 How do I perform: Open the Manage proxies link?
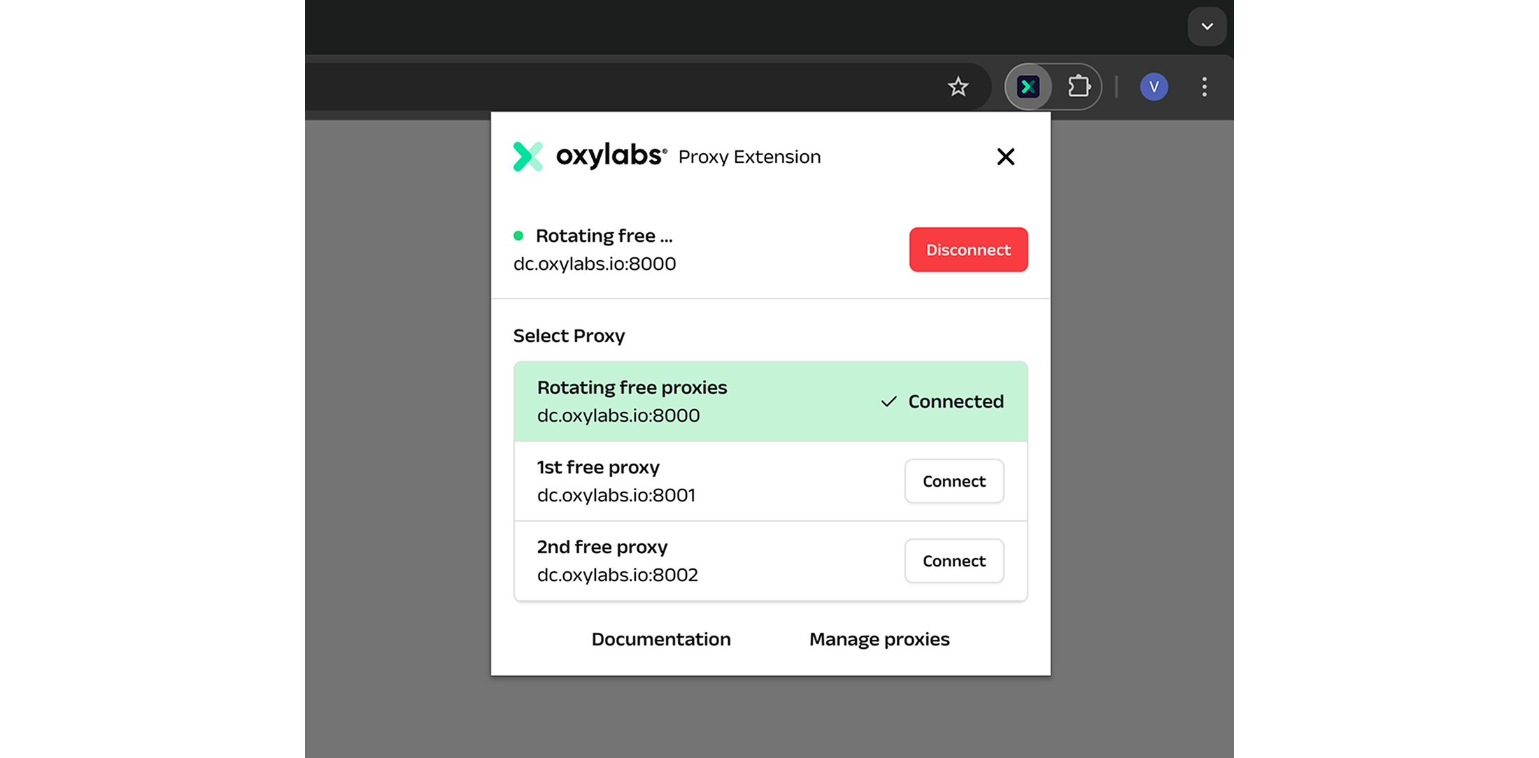879,639
